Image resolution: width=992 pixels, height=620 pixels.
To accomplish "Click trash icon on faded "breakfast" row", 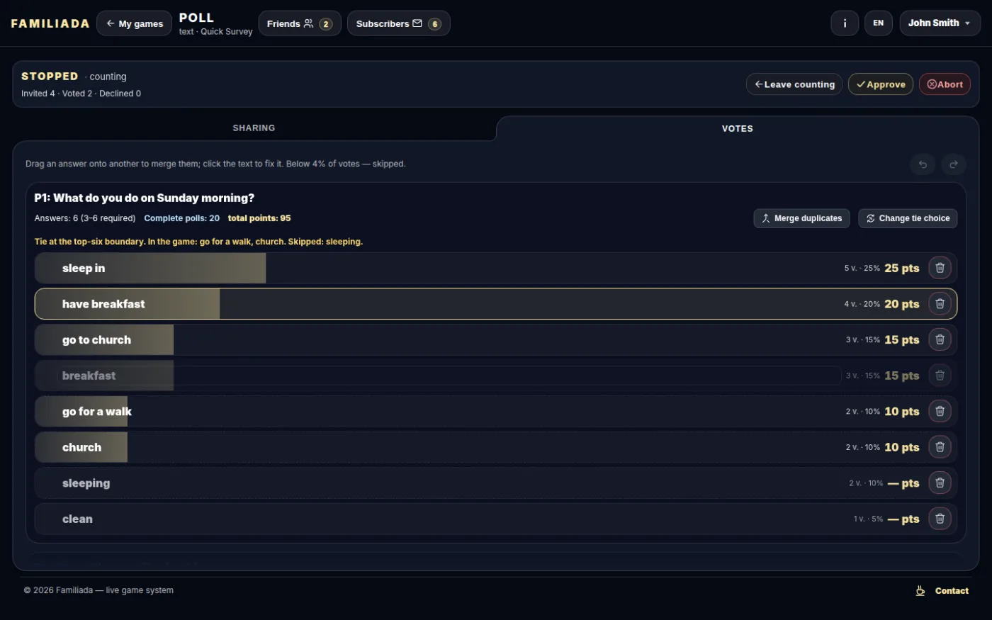I will click(x=940, y=376).
